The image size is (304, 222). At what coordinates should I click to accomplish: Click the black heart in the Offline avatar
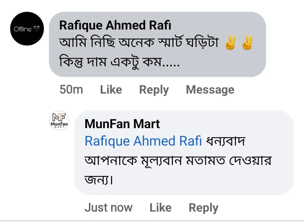[37, 29]
